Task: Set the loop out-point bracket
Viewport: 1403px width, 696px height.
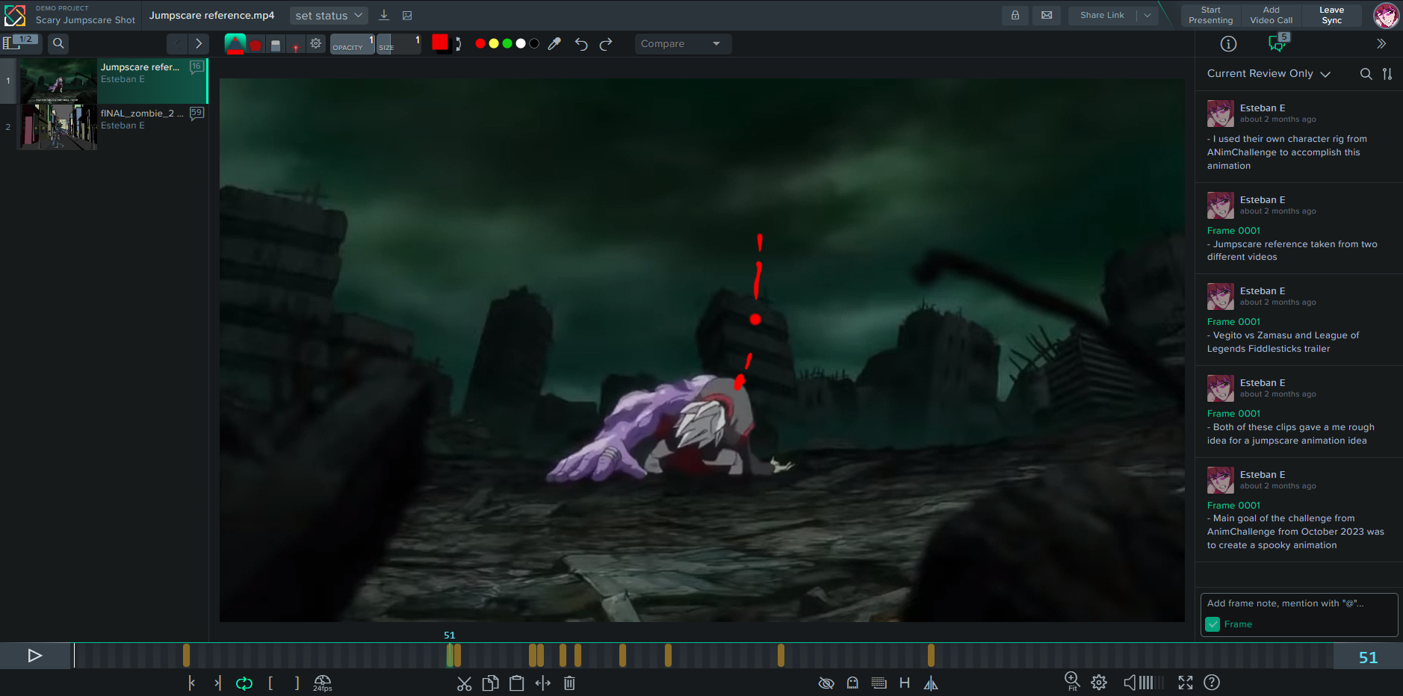Action: click(297, 683)
